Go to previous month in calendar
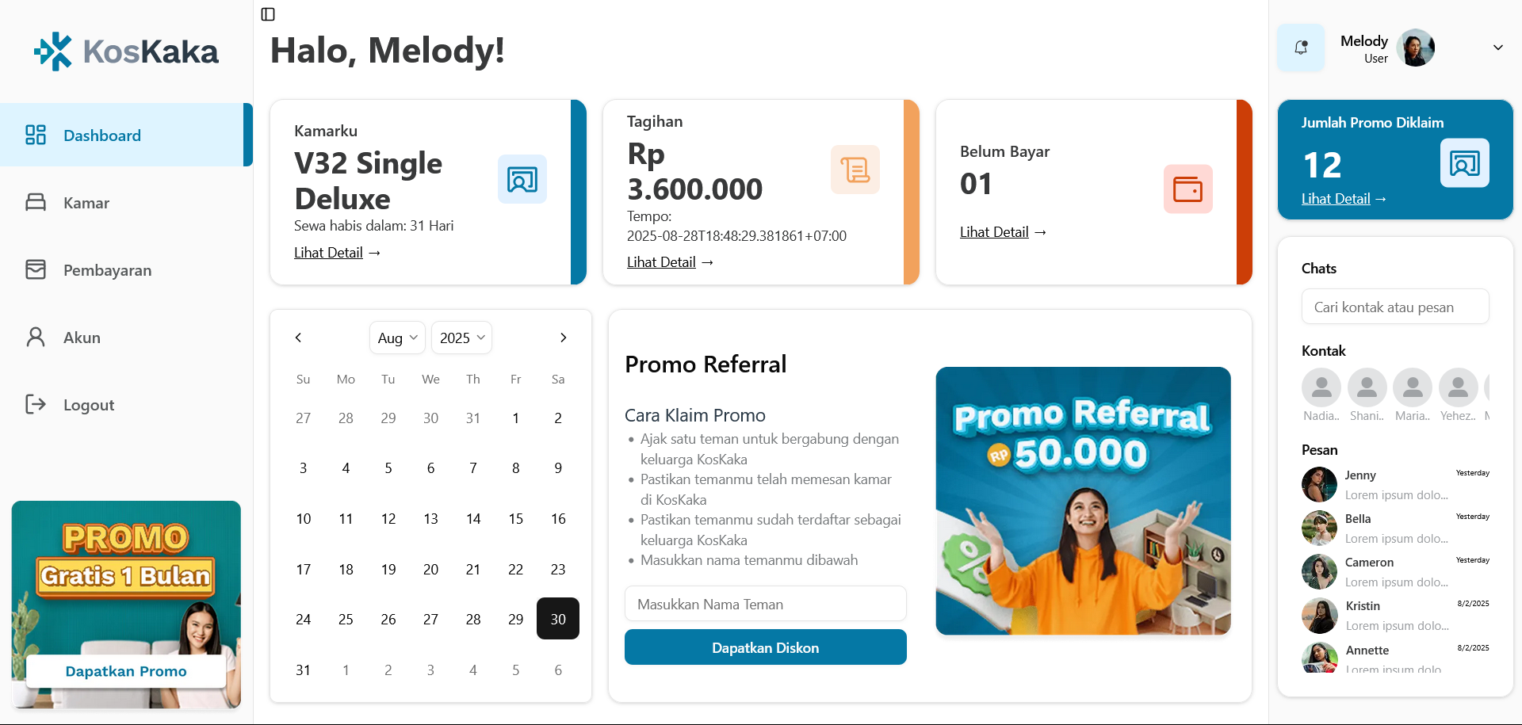The width and height of the screenshot is (1522, 725). pyautogui.click(x=299, y=338)
